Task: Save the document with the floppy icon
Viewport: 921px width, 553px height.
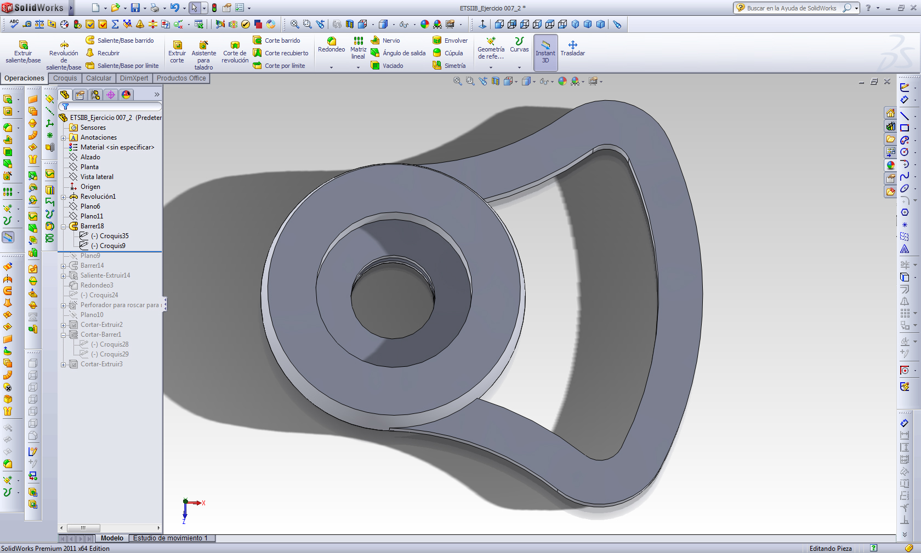Action: click(135, 8)
